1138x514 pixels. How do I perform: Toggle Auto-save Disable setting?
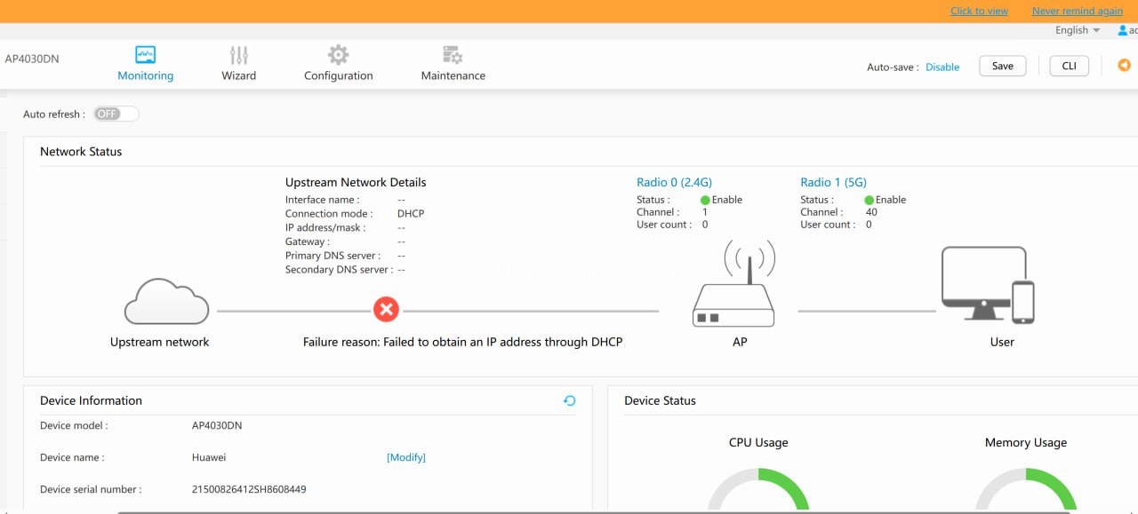(942, 67)
